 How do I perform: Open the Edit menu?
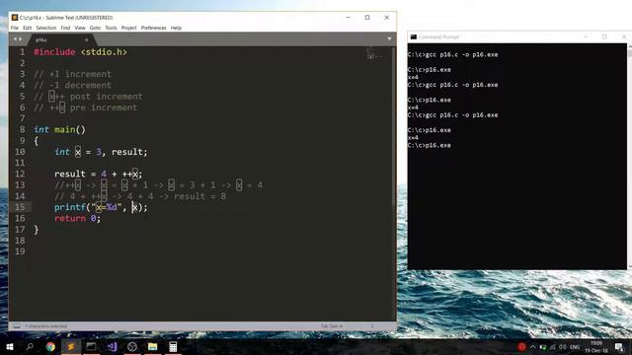pyautogui.click(x=27, y=28)
